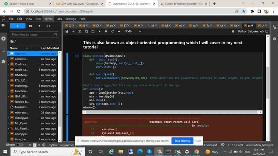
Task: Open the london_b... file in list
Action: point(33,102)
